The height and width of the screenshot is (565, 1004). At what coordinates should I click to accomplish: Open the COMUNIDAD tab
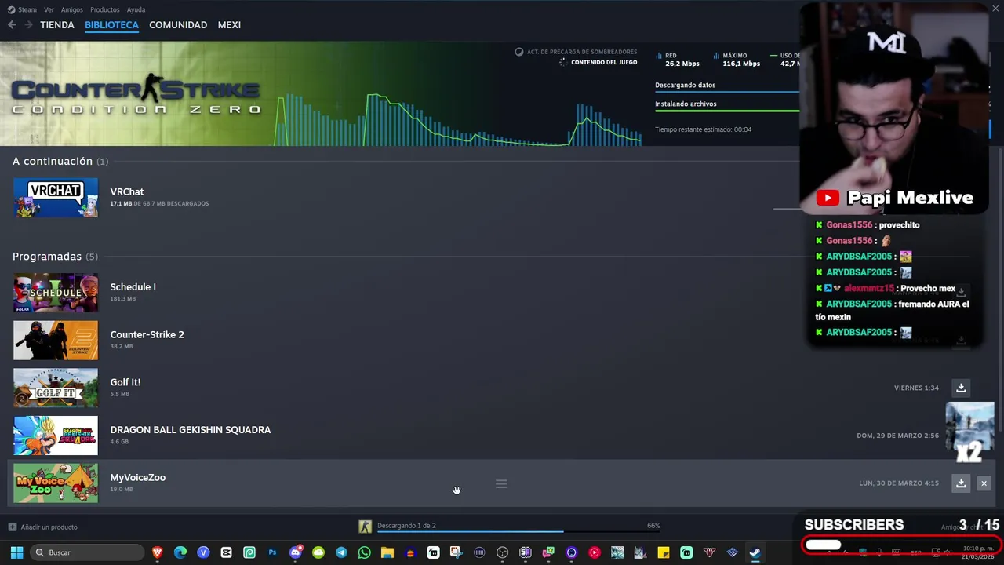[x=178, y=25]
